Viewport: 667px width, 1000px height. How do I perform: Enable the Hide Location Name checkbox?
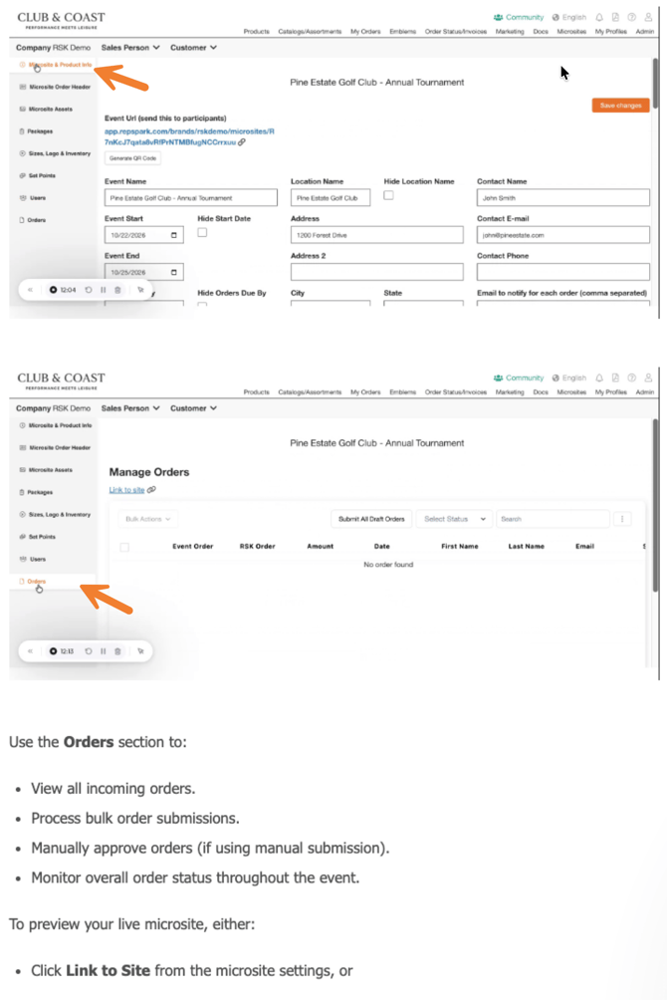[x=388, y=195]
